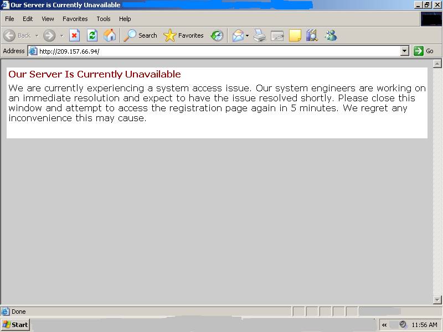Click the Internet Explorer status bar icon

point(5,312)
